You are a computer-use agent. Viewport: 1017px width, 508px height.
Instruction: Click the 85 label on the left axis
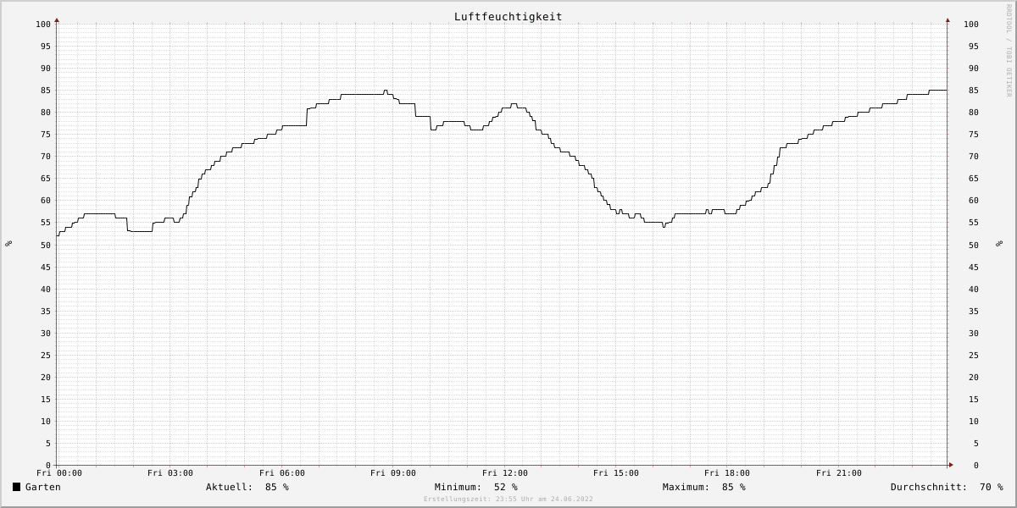tap(46, 91)
